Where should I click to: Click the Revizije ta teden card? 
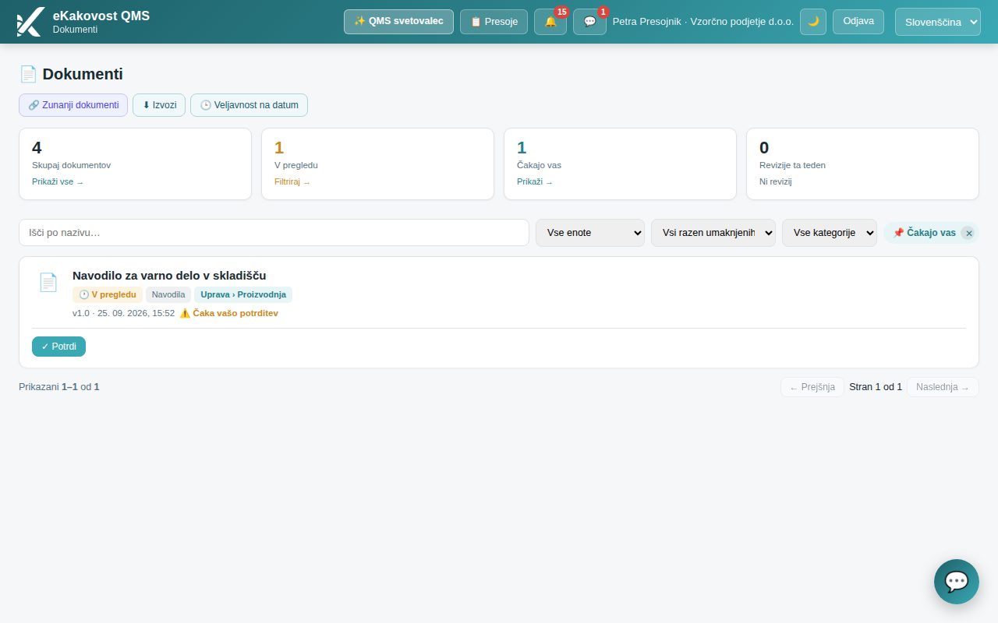tap(862, 164)
